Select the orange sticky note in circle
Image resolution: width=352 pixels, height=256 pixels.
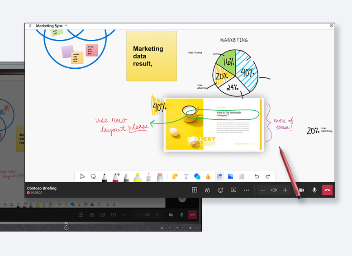(77, 57)
